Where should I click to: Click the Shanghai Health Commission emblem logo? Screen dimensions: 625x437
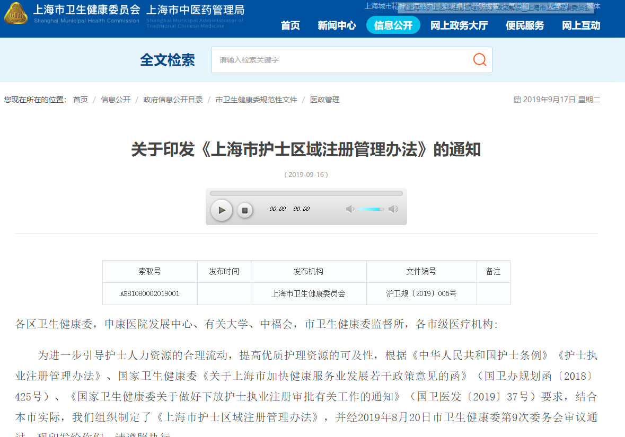pos(16,15)
